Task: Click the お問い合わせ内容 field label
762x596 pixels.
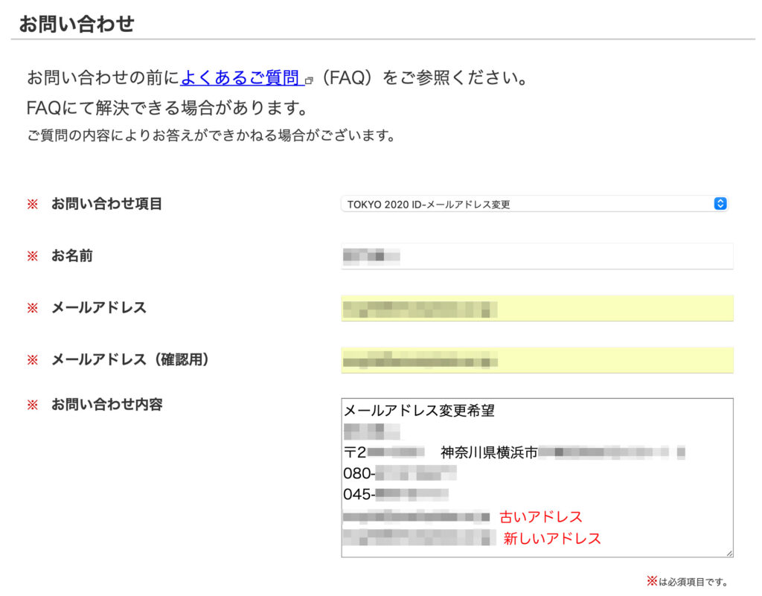Action: pyautogui.click(x=106, y=406)
